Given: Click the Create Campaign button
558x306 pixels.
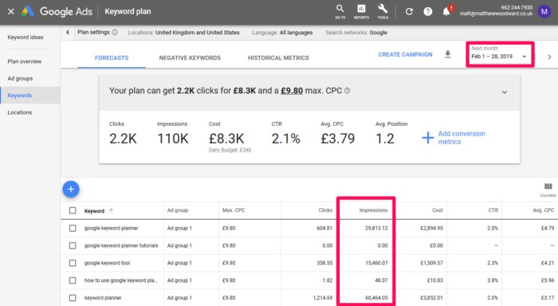Looking at the screenshot, I should coord(405,54).
